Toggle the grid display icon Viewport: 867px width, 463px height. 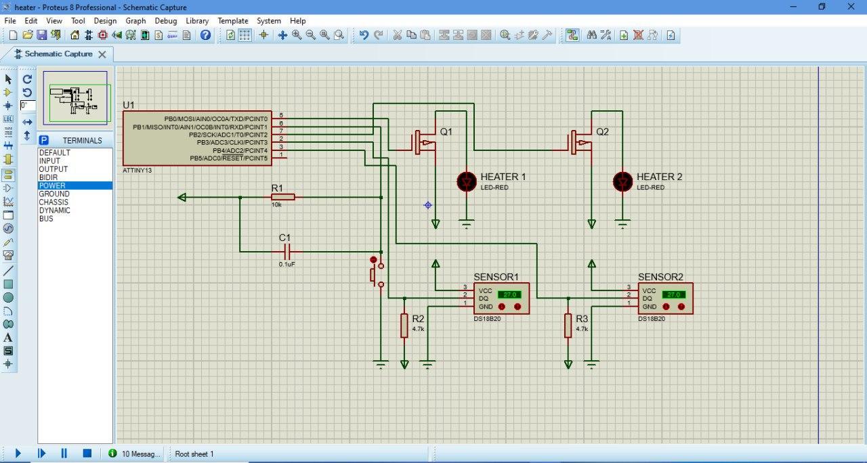point(245,35)
